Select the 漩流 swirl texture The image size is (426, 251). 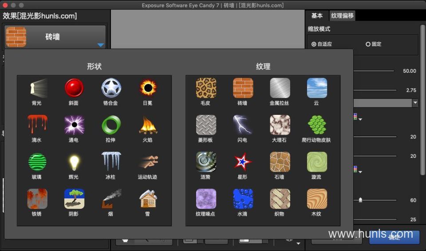317,162
